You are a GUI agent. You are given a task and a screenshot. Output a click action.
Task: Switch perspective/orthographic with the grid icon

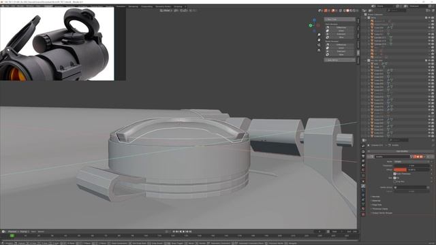pos(319,50)
